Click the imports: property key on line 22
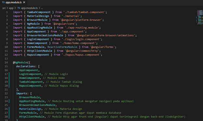The height and width of the screenshot is (121, 203). tap(22, 93)
